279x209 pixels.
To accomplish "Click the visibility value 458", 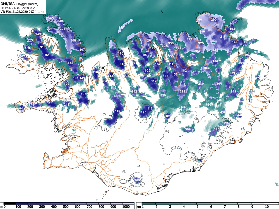I will coord(223,112).
